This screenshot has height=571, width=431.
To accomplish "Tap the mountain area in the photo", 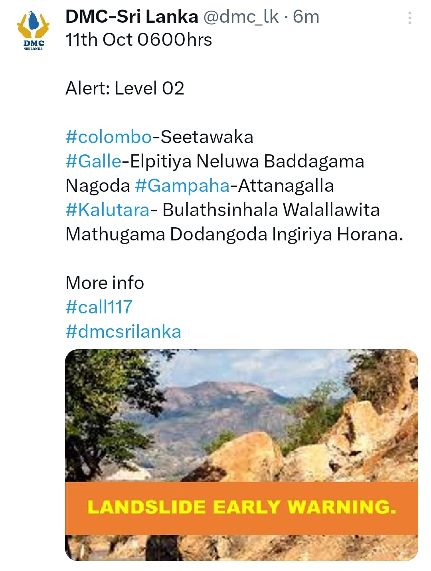I will tap(223, 403).
